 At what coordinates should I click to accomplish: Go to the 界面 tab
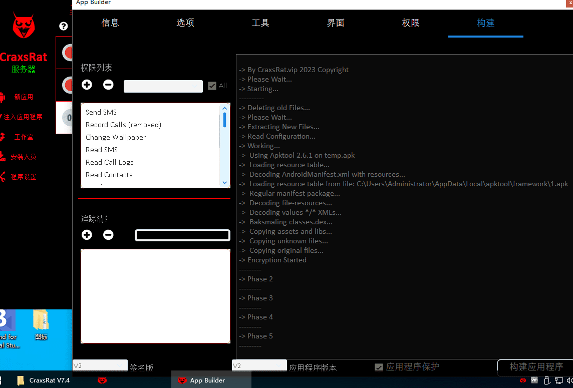[336, 23]
